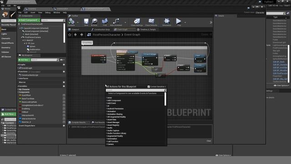Expand toolbar overflow double-arrow

click(x=211, y=22)
